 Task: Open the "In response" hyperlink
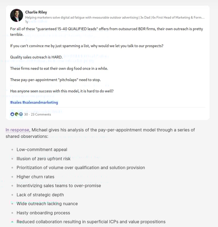17,130
